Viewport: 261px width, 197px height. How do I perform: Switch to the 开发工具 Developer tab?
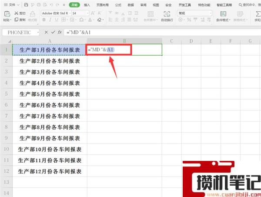pos(185,5)
